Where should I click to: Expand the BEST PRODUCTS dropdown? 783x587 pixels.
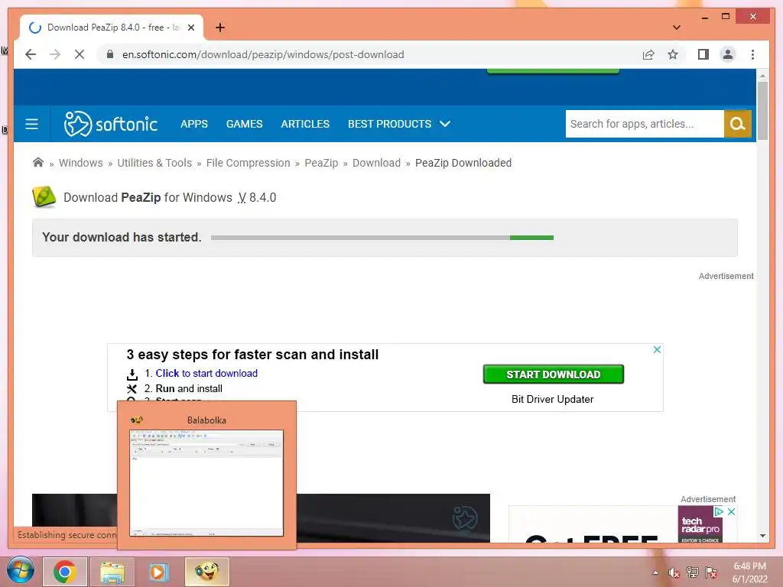[x=399, y=124]
